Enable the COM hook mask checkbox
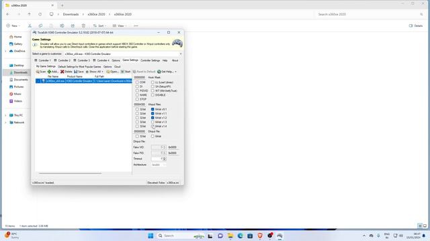Screen dimensions: 430x241 click(137, 82)
